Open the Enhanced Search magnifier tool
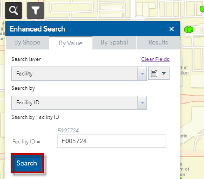The height and width of the screenshot is (179, 204). (x=14, y=11)
